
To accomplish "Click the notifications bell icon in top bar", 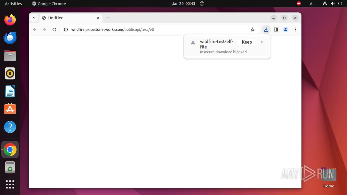I will click(x=202, y=4).
